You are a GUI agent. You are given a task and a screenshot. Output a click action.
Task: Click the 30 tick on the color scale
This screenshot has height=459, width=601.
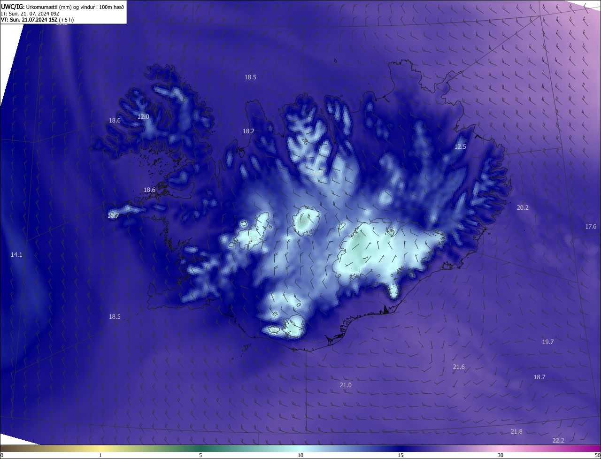501,455
